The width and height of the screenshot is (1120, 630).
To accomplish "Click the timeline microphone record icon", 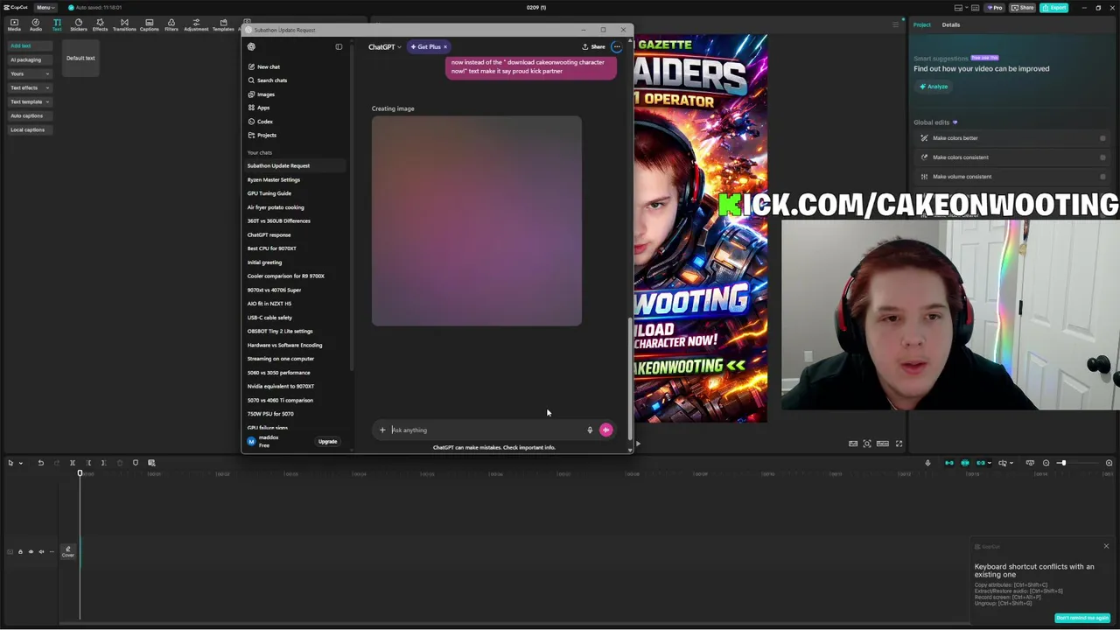I will tap(927, 463).
